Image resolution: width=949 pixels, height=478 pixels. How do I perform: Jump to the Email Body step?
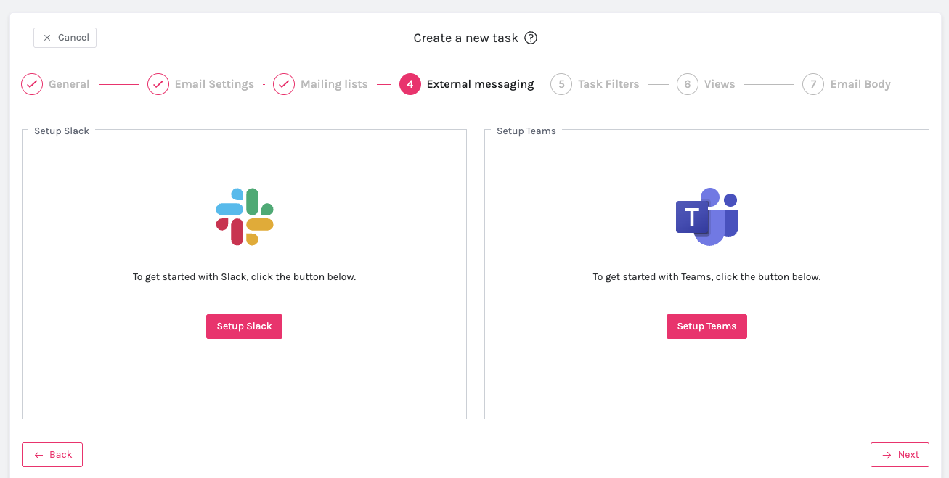point(860,84)
